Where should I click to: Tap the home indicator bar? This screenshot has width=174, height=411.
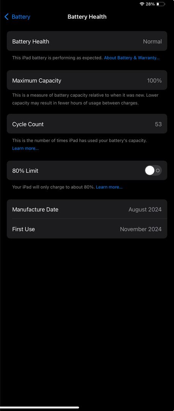39,407
